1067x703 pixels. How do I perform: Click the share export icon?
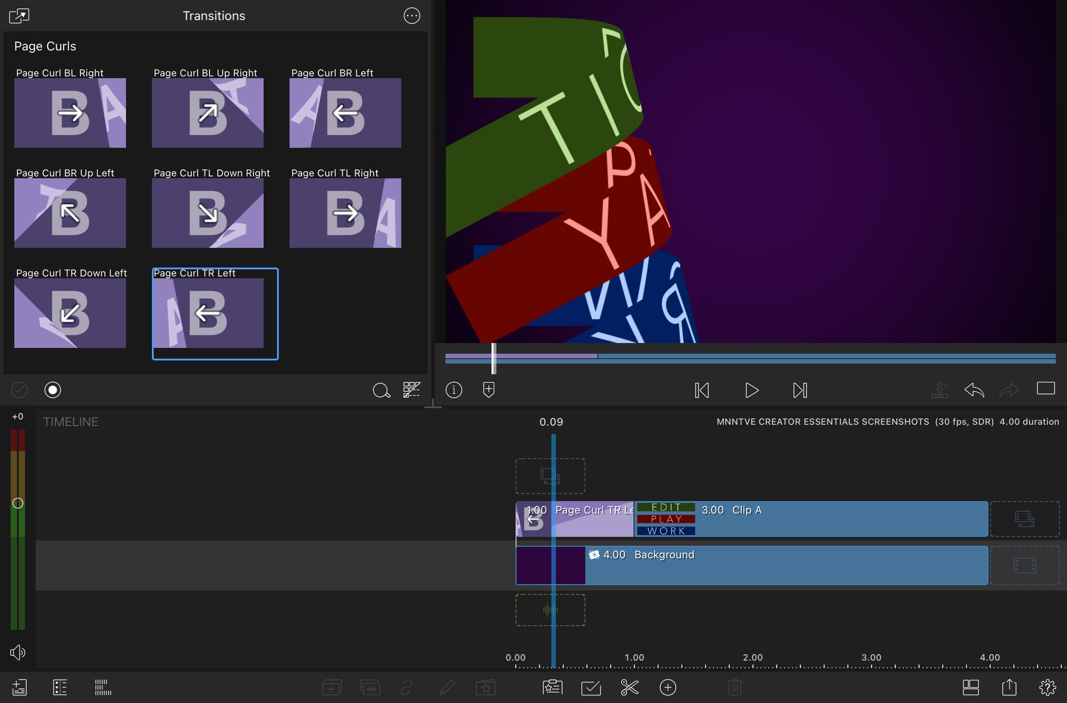pos(1009,687)
